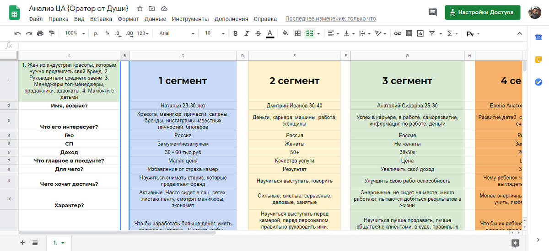Toggle italic formatting
Screen dimensions: 549x251
click(x=247, y=33)
